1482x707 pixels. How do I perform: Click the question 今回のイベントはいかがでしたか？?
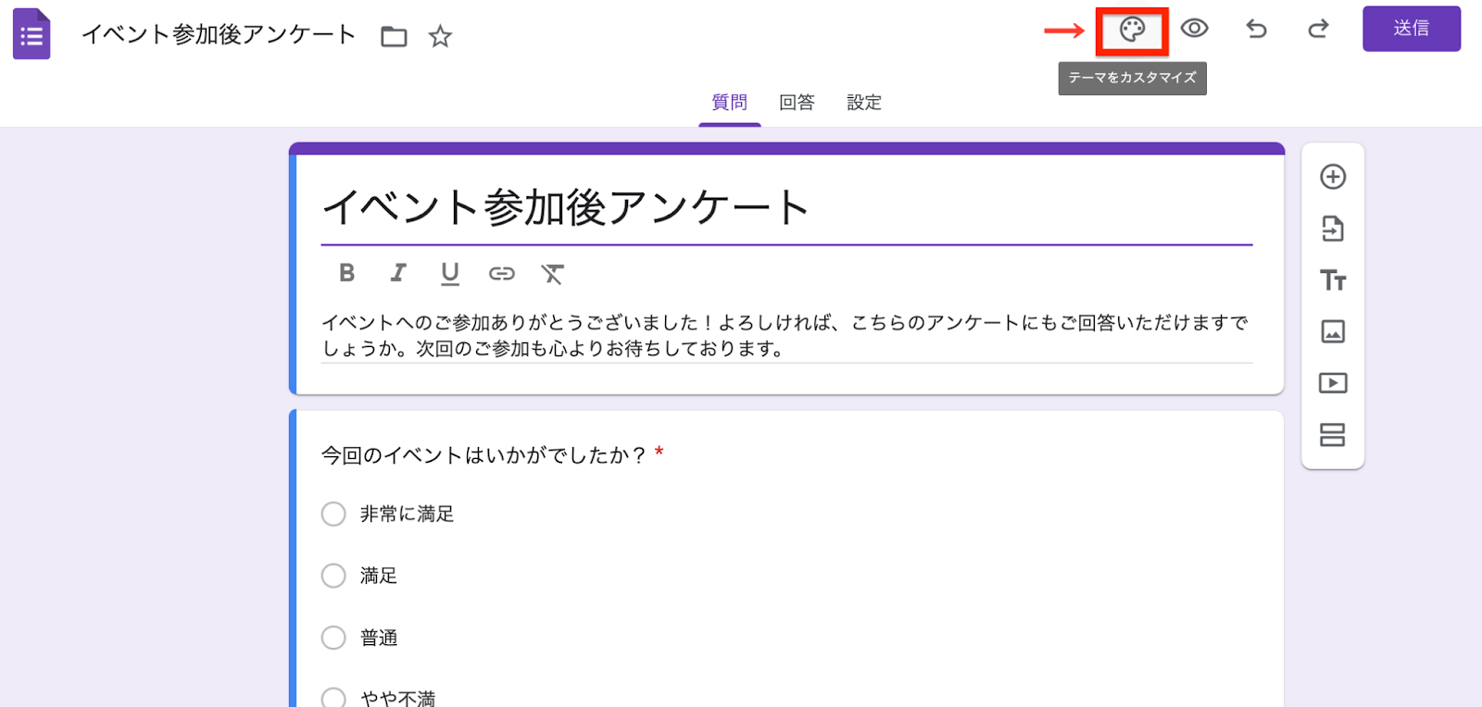[x=484, y=455]
